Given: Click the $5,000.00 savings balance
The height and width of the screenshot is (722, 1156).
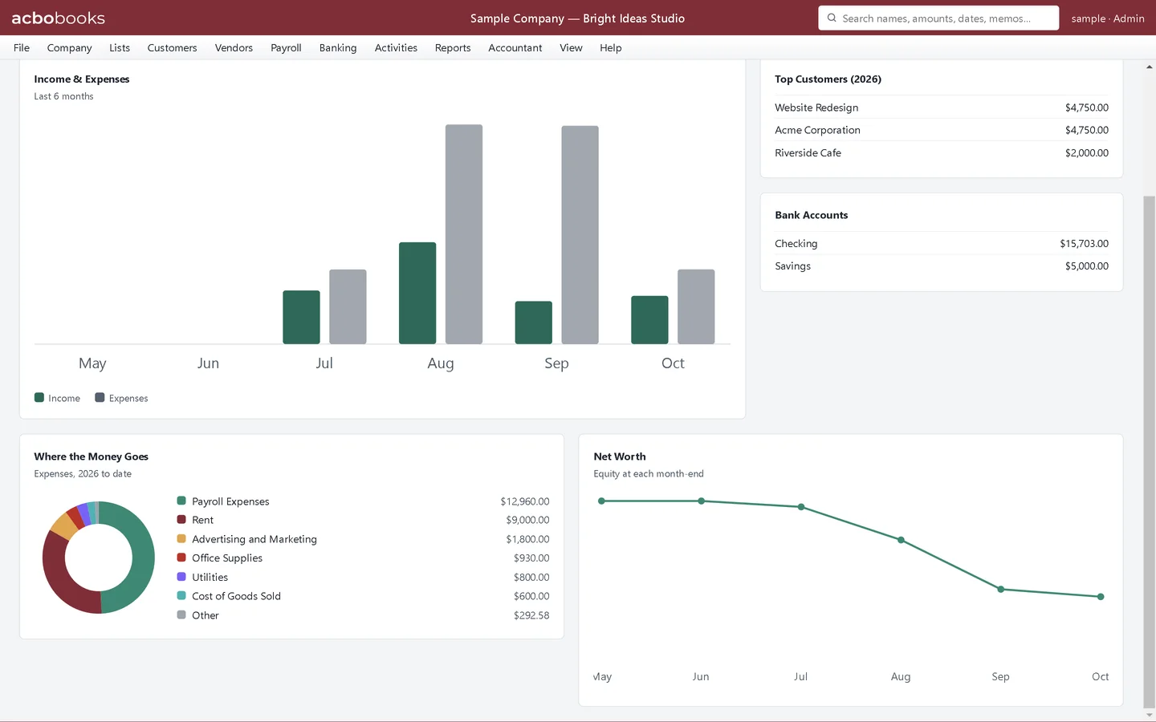Looking at the screenshot, I should tap(1086, 266).
